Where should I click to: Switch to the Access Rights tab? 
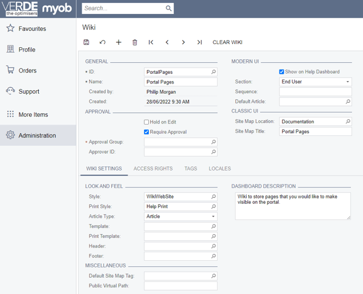click(x=153, y=169)
